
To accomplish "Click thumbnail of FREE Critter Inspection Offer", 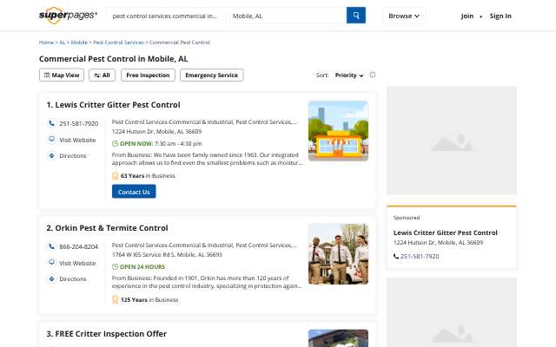I will [x=338, y=338].
